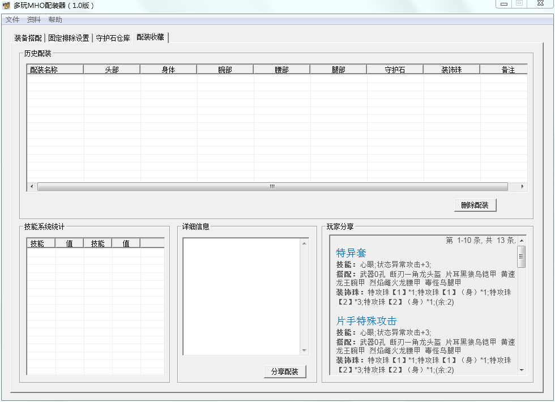Open the 资料 menu
Screen dimensions: 555x402
click(33, 20)
